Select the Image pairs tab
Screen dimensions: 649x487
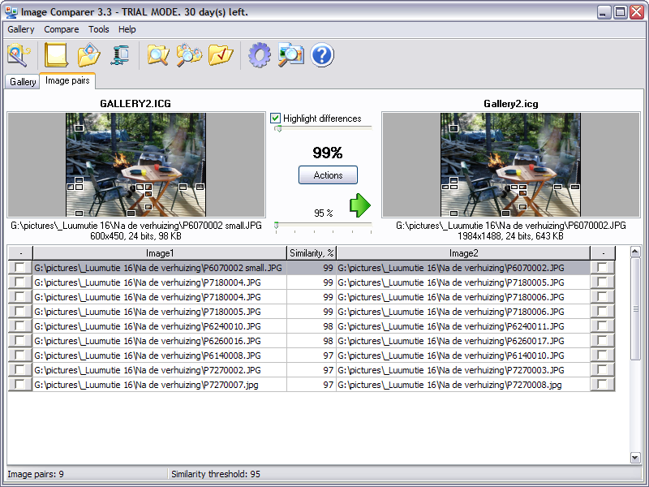[67, 80]
